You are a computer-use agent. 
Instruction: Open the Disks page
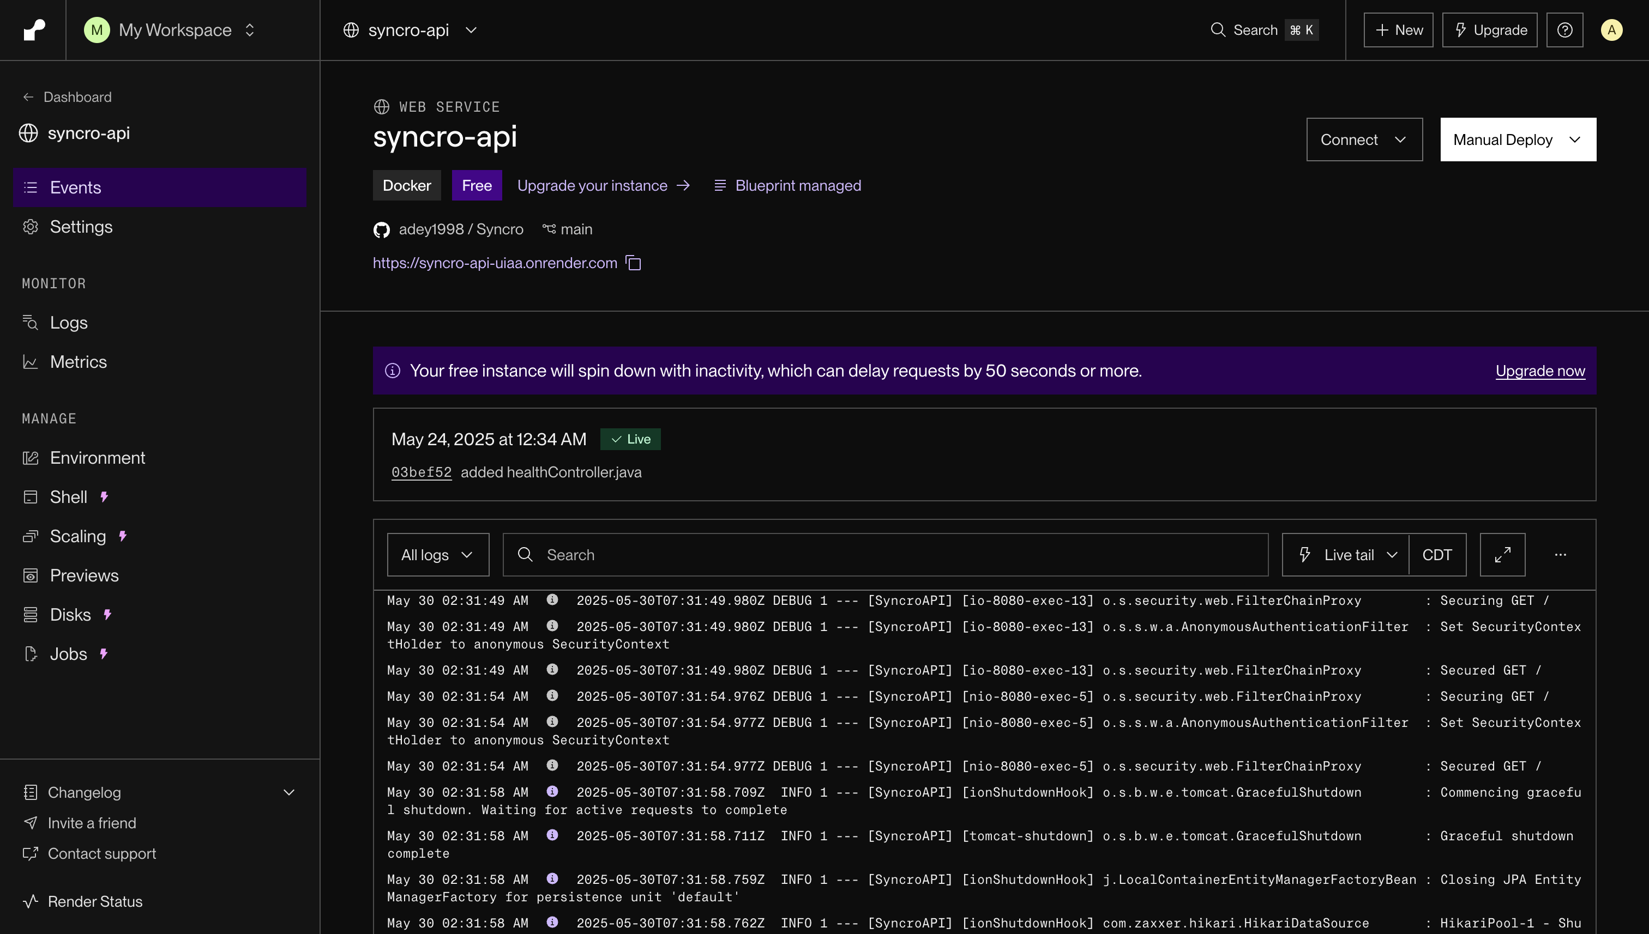click(x=159, y=615)
